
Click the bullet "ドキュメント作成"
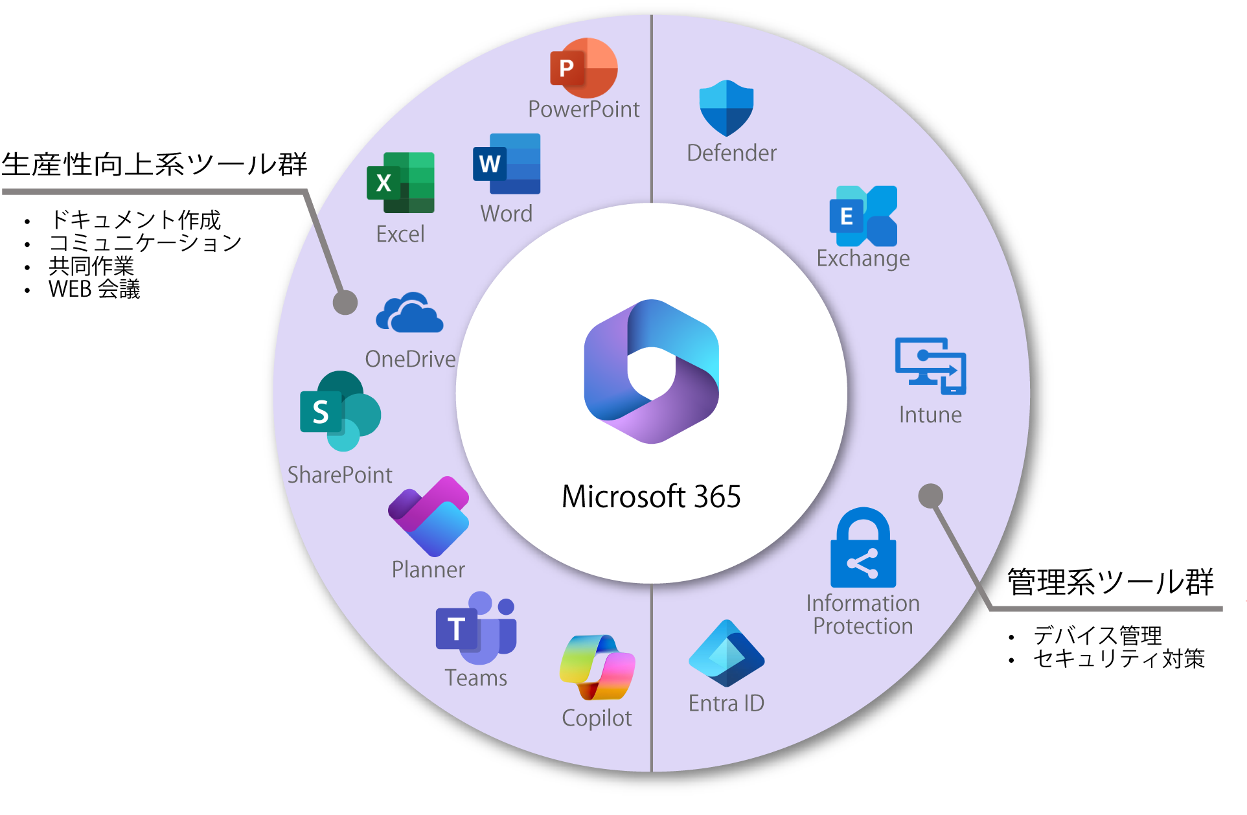click(x=135, y=220)
